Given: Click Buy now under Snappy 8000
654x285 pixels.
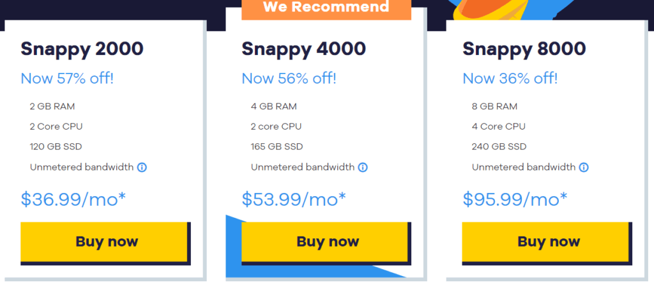Looking at the screenshot, I should click(x=548, y=242).
